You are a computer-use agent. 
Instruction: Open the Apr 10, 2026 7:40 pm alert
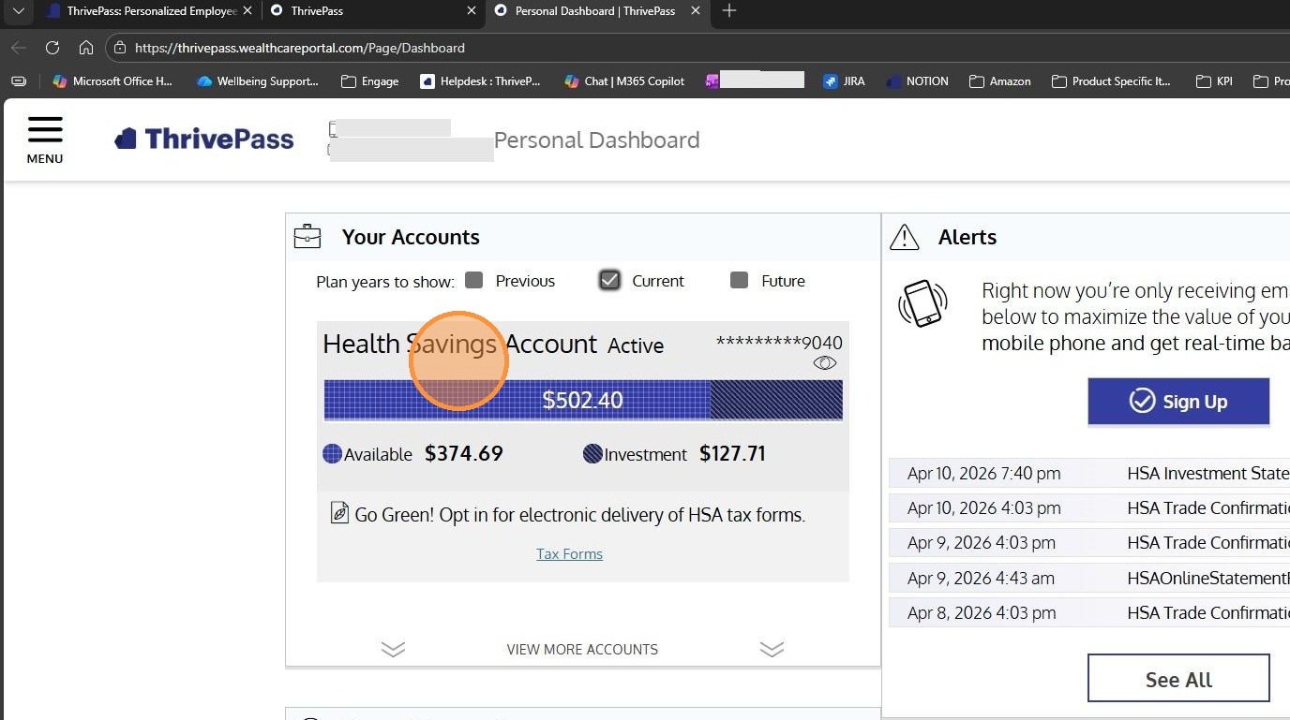pos(1089,473)
